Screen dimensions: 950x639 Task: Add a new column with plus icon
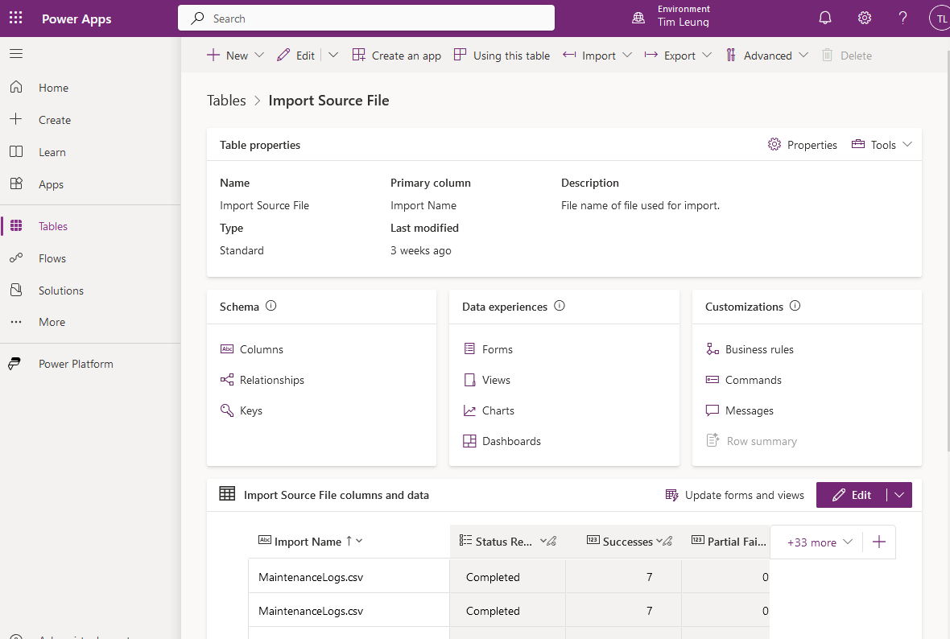tap(879, 542)
